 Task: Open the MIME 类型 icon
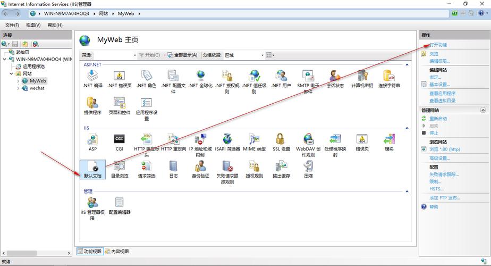(x=254, y=140)
